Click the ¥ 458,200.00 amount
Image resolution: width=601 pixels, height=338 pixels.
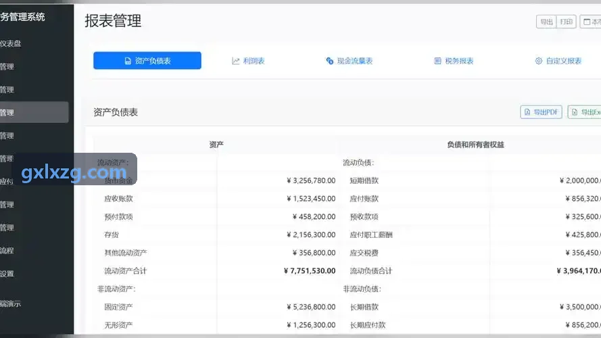314,216
